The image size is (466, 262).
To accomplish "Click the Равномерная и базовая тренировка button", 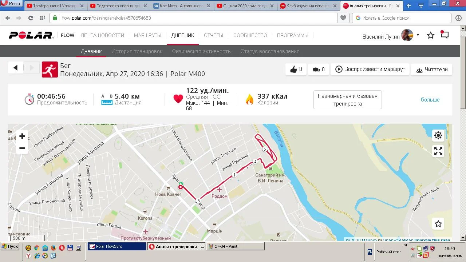I will (348, 100).
